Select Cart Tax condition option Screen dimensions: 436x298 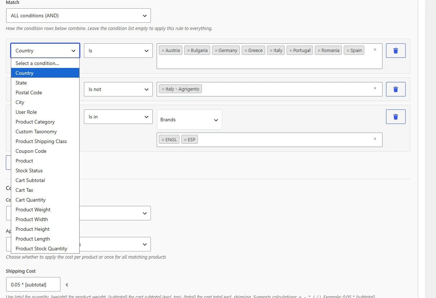(x=45, y=190)
